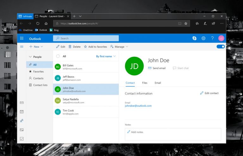Viewport: 243px width, 156px height.
Task: Click the Add notes field
Action: [x=173, y=134]
